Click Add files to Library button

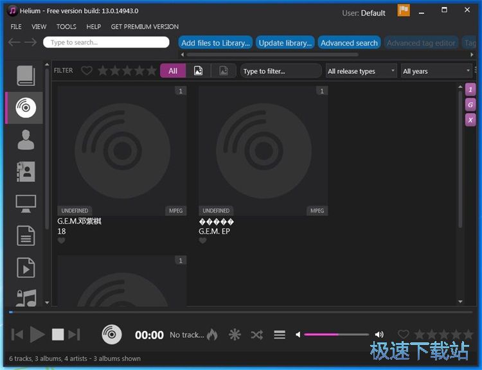pos(215,43)
